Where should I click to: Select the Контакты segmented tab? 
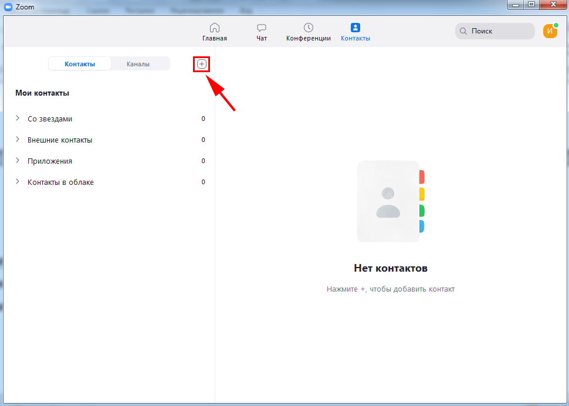point(80,64)
